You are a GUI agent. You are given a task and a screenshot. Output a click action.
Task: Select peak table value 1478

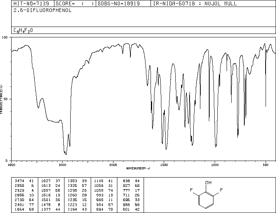tap(46, 205)
